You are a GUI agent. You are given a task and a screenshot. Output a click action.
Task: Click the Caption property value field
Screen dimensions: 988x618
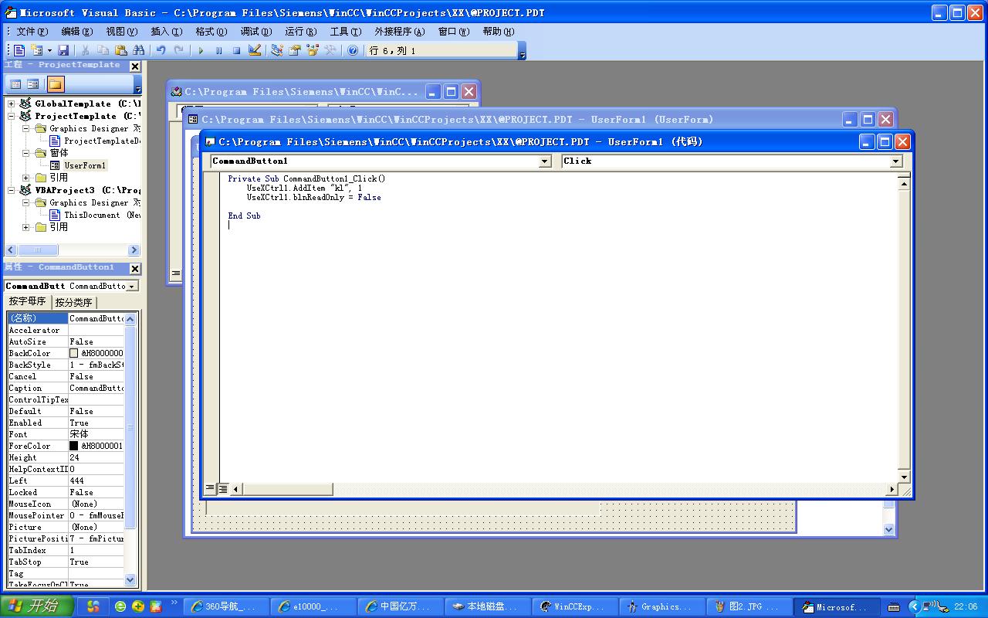click(x=96, y=388)
